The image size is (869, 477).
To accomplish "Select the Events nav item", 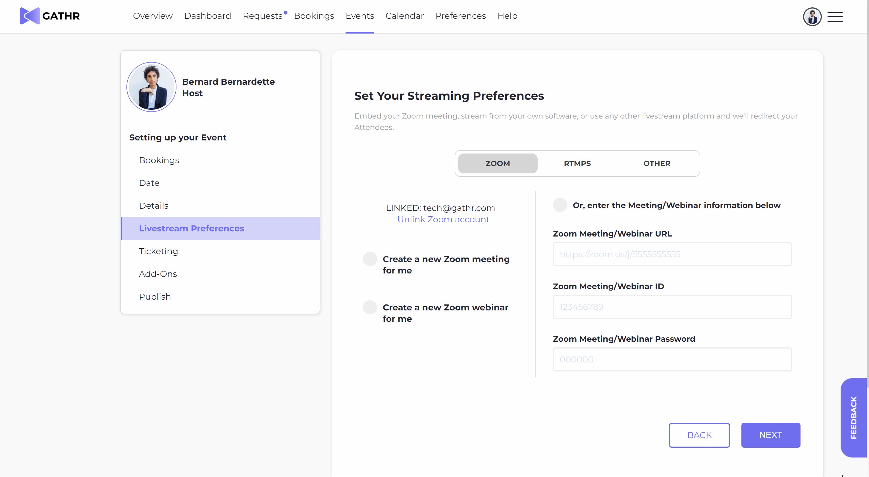I will pyautogui.click(x=360, y=16).
